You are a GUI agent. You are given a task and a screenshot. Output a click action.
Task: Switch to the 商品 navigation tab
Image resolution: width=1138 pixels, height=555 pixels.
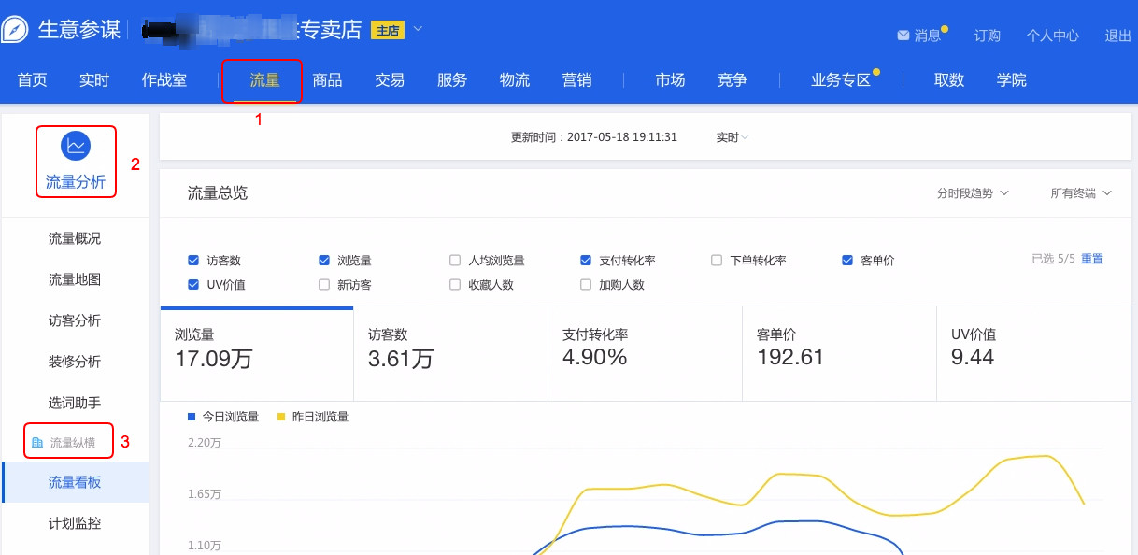pyautogui.click(x=327, y=80)
